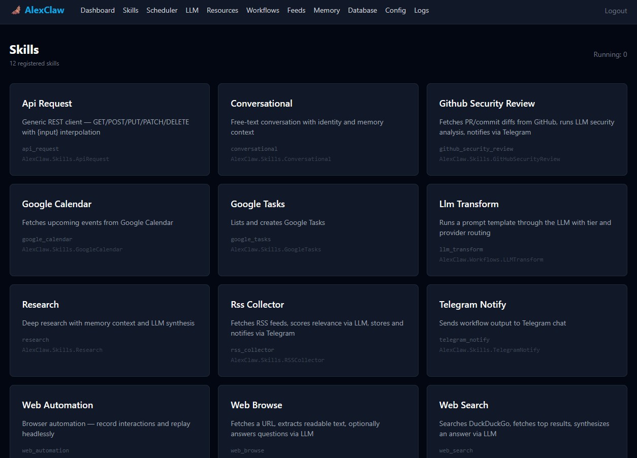The image size is (637, 458).
Task: Open the Resources page
Action: pos(222,10)
